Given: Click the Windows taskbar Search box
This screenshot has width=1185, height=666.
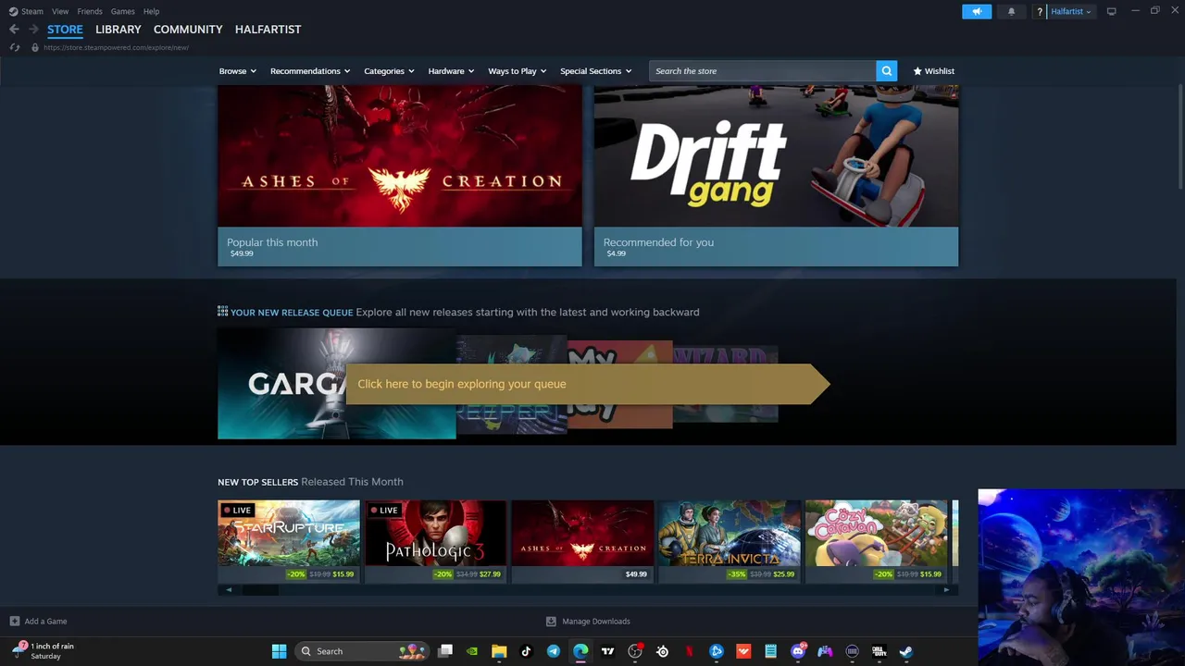Looking at the screenshot, I should pyautogui.click(x=362, y=651).
